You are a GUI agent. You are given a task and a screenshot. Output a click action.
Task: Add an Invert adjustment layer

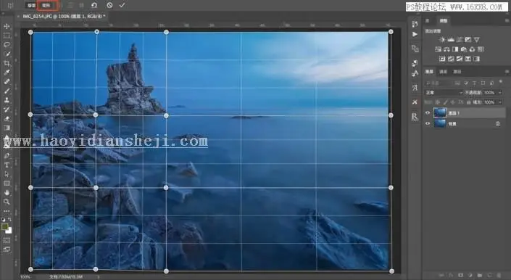[x=442, y=59]
